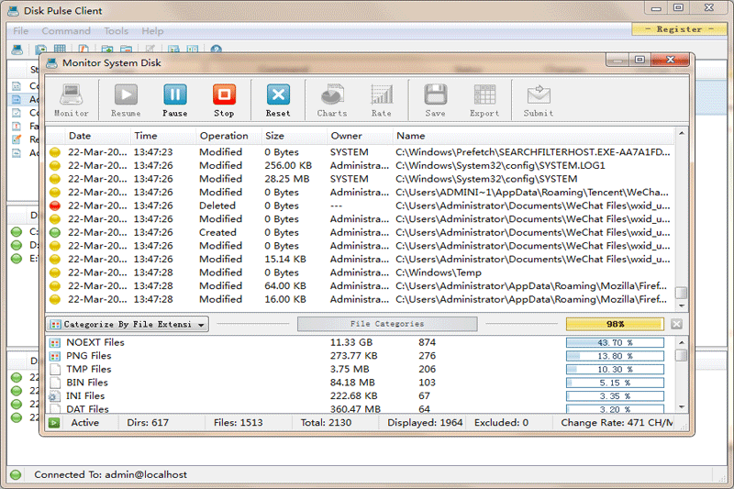Click the Displayed: 1964 status entry
The image size is (734, 489).
[x=425, y=423]
